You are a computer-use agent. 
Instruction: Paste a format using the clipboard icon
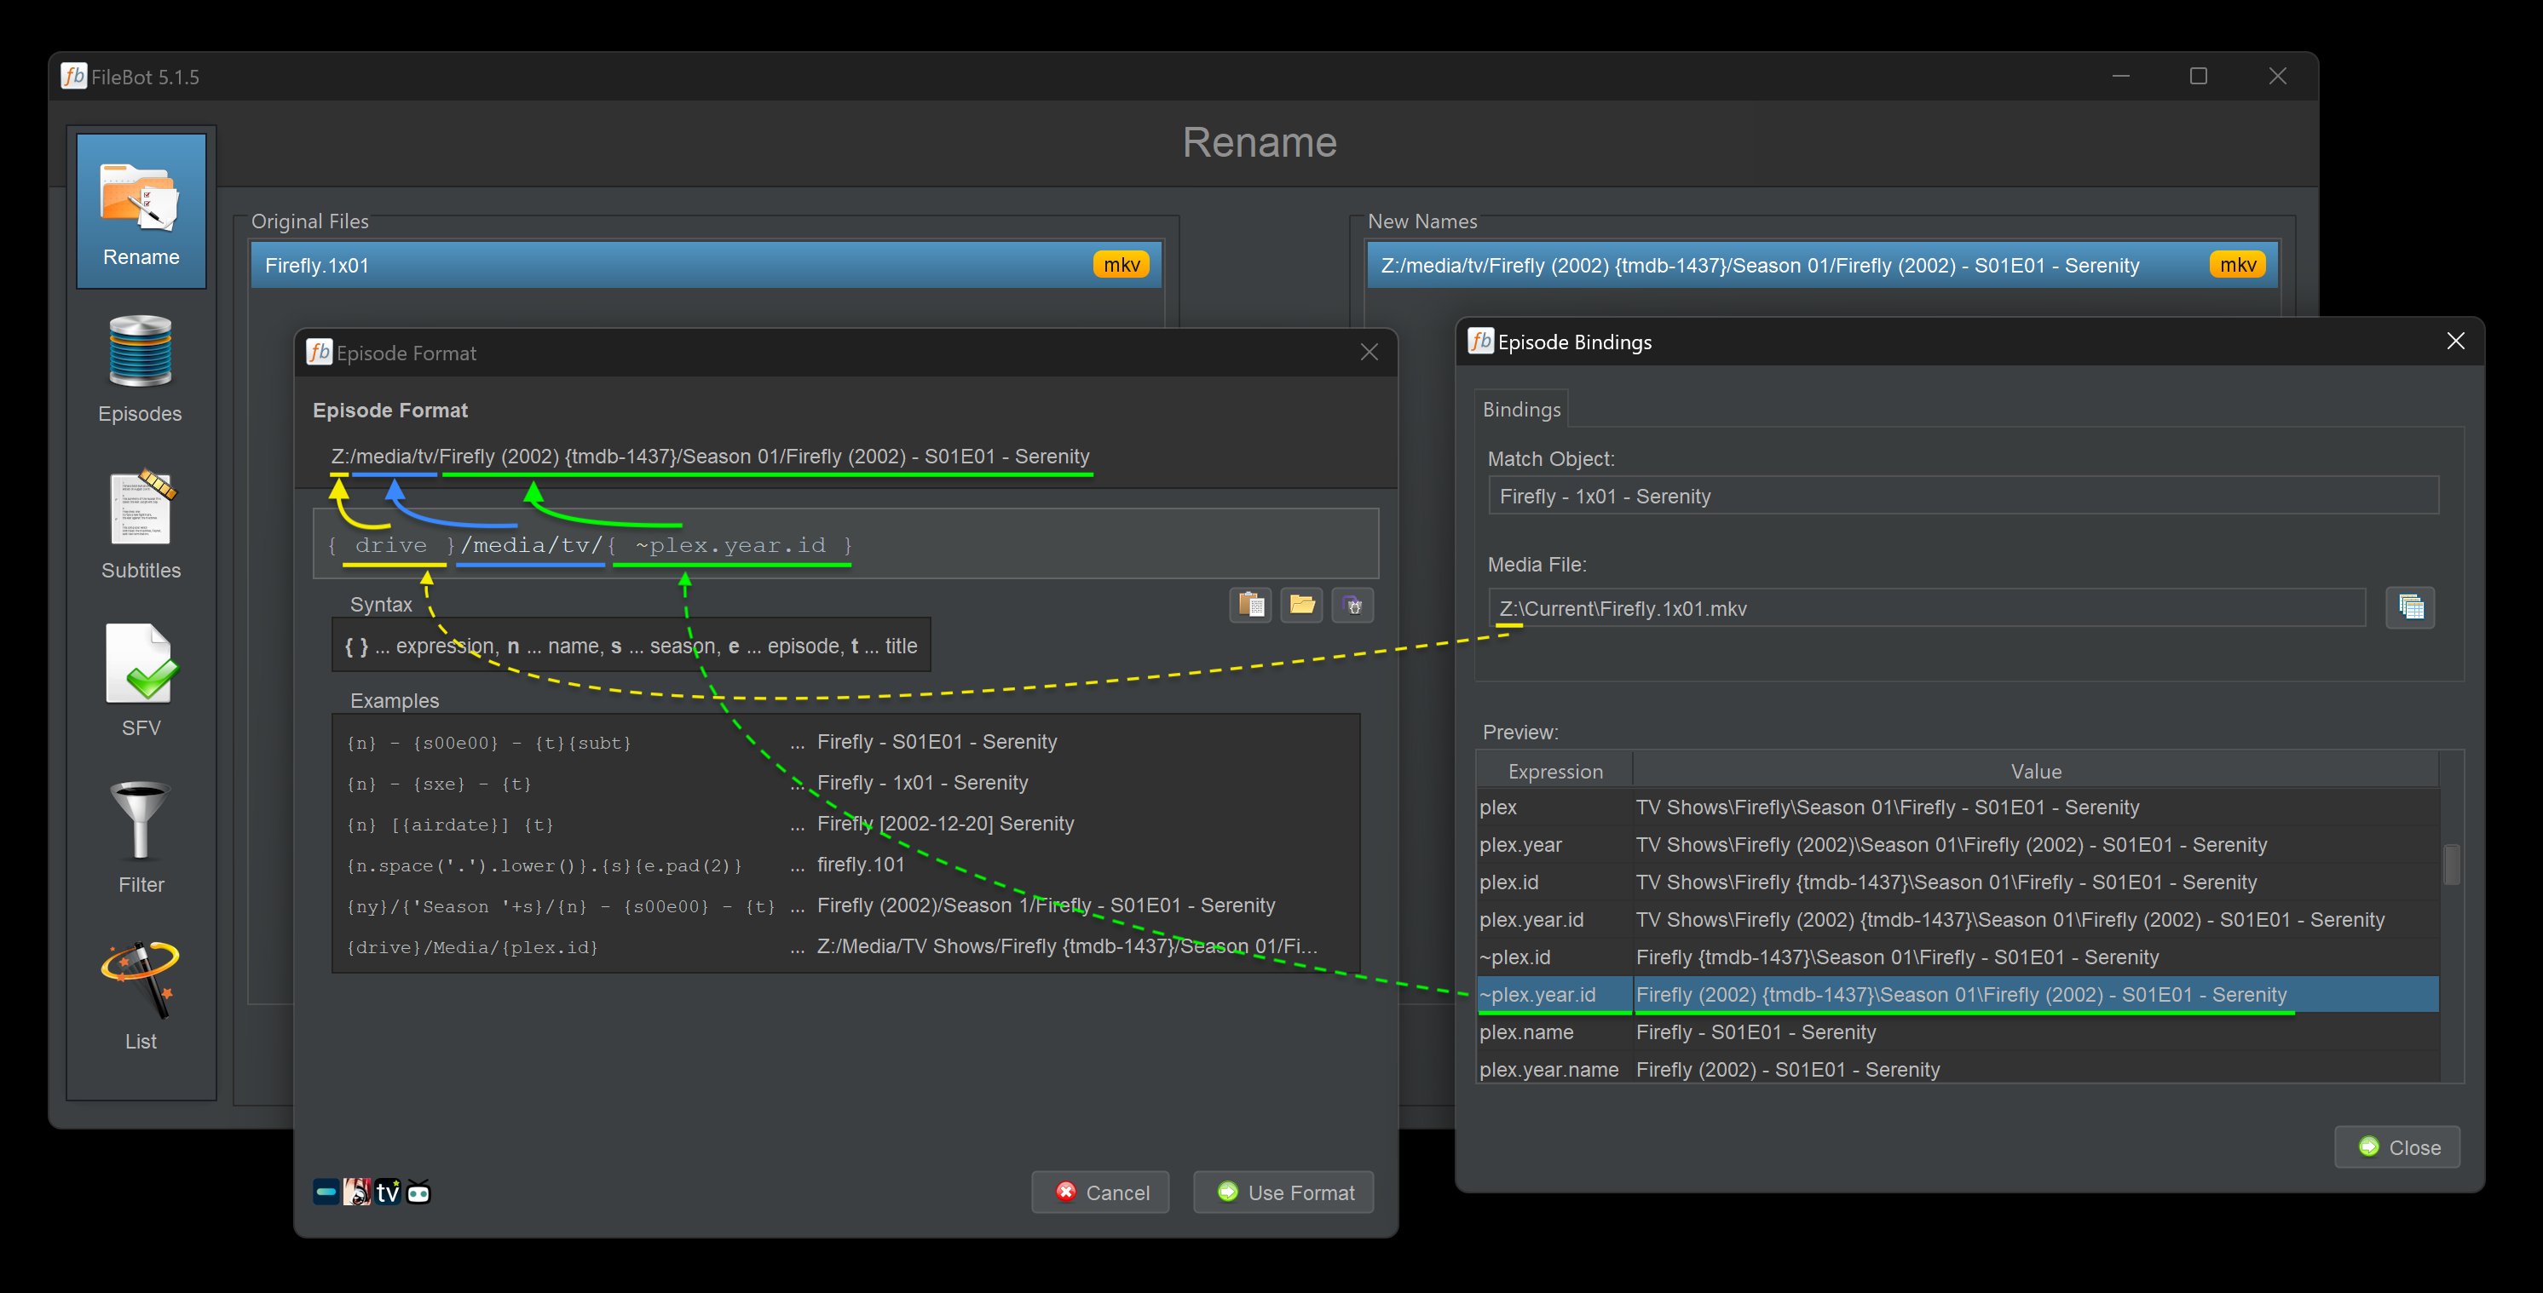(x=1251, y=605)
